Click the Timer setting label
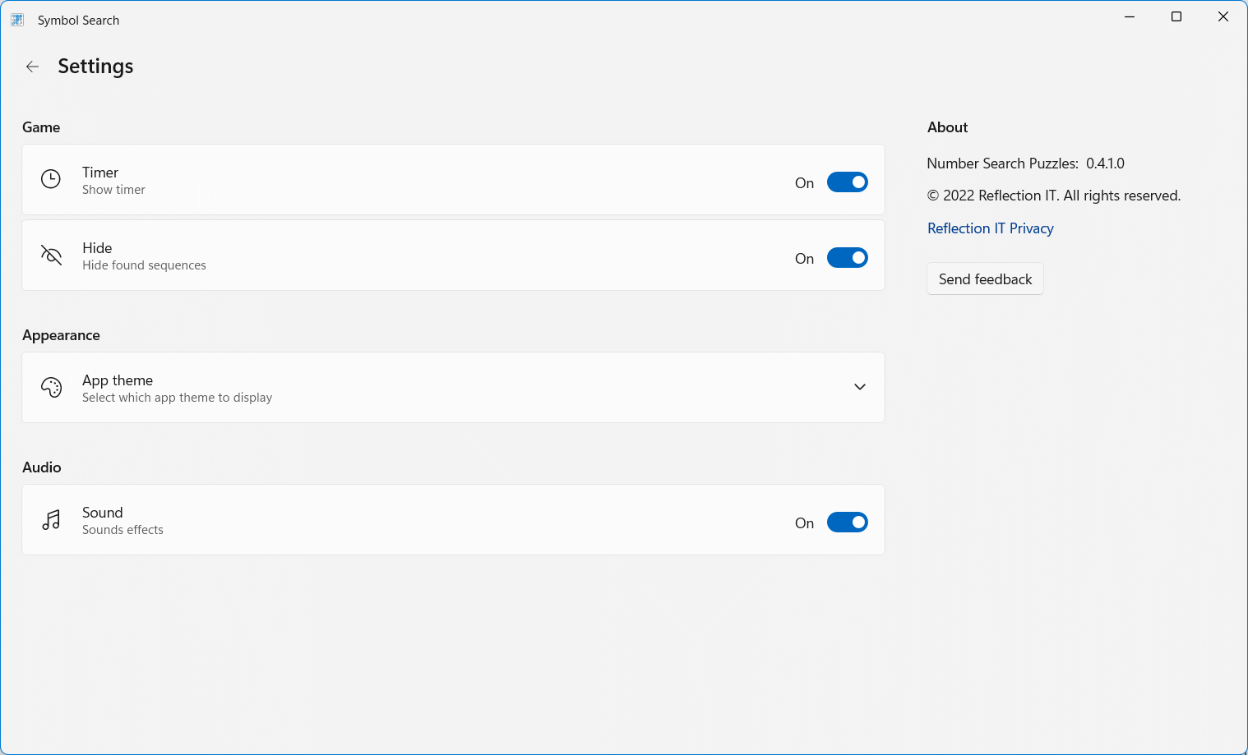 pos(100,173)
